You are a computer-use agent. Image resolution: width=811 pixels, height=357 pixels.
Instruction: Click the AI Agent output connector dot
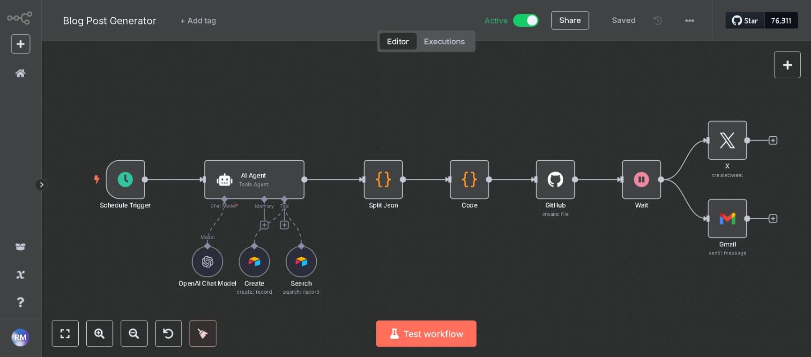[305, 179]
